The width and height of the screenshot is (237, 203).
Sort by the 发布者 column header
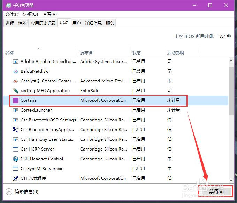104,52
